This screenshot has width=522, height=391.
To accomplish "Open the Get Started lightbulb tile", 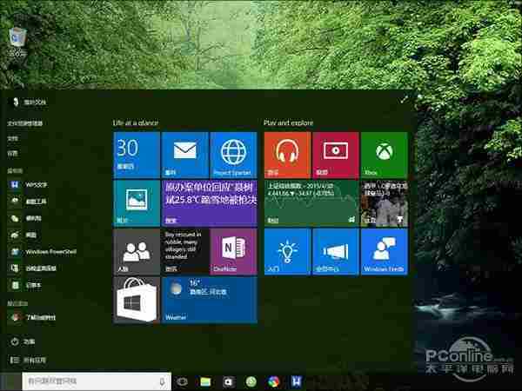I will click(x=286, y=252).
